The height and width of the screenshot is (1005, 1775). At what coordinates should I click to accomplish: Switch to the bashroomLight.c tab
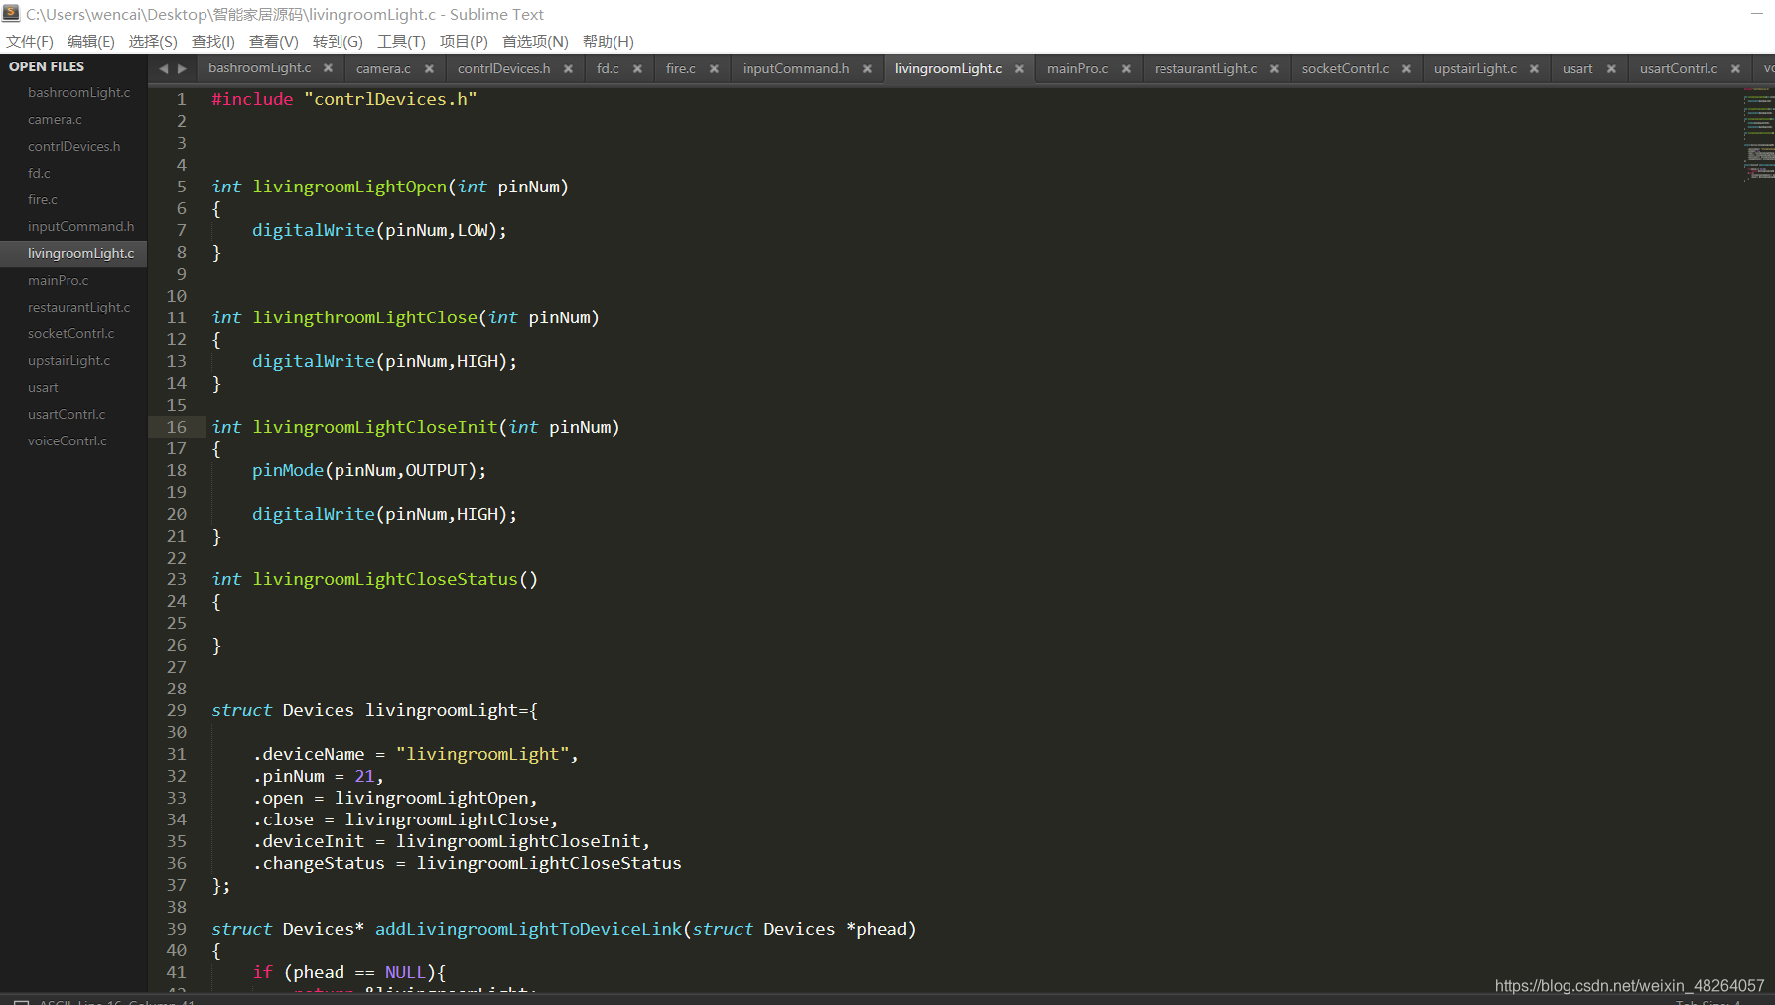259,68
